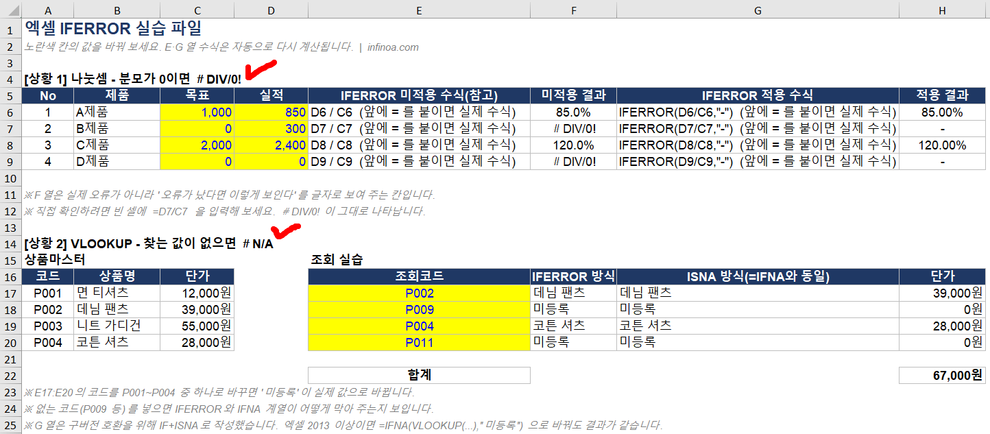Click the 'IFERROR(D6/C6,"-")' formula cell

tap(758, 112)
